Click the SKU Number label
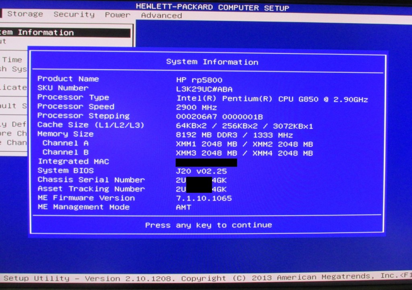The width and height of the screenshot is (412, 290). point(63,88)
